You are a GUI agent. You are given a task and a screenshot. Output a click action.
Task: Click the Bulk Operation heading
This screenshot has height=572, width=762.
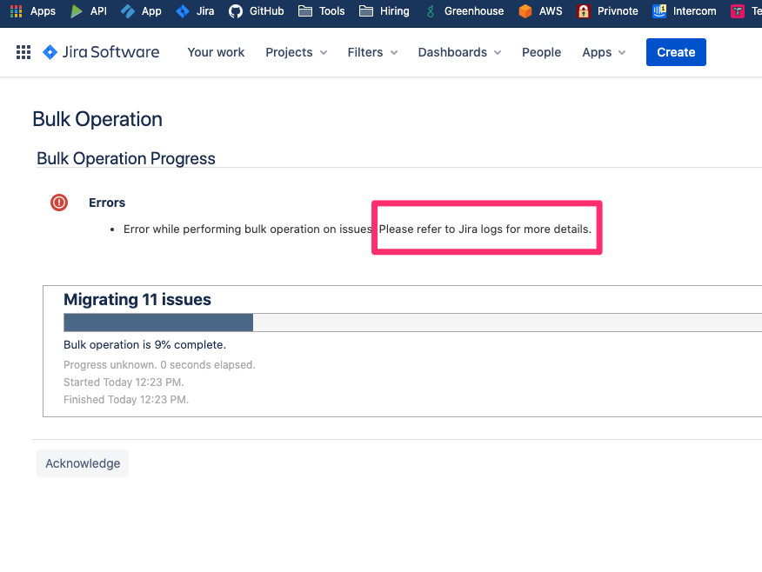click(97, 119)
